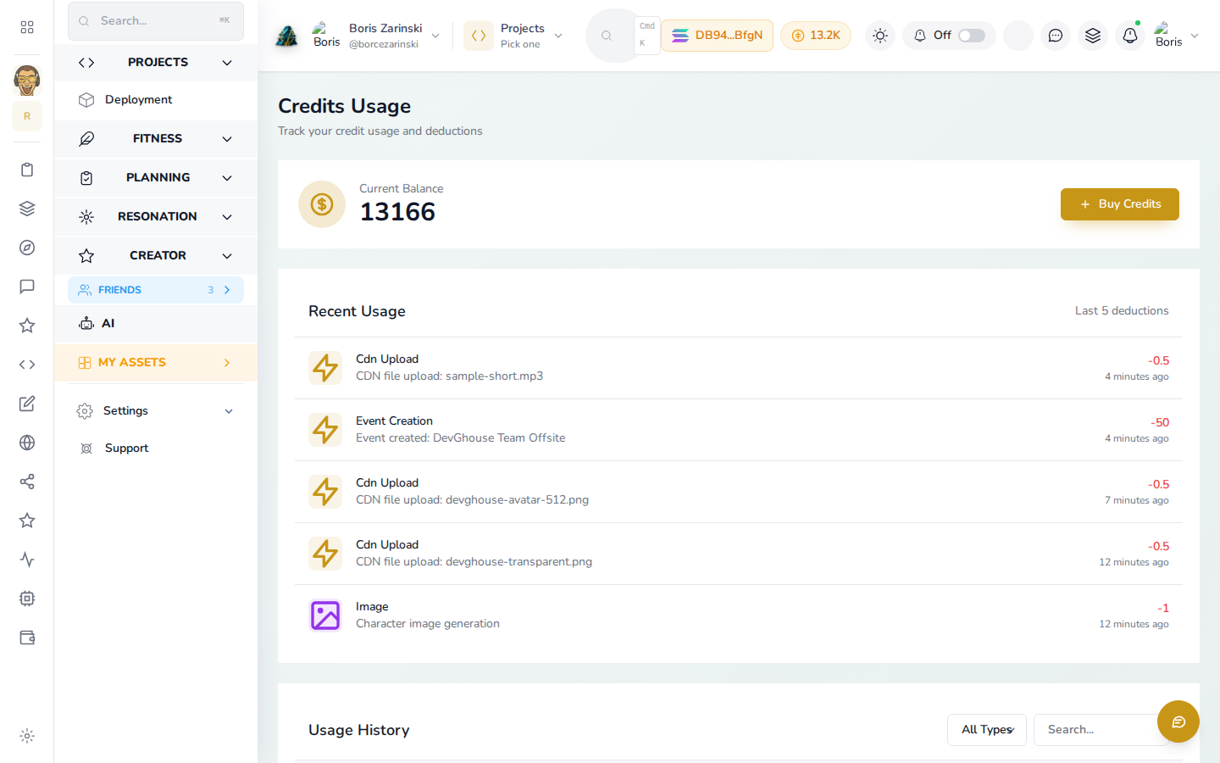Click the sun icon at bottom of left rail

pyautogui.click(x=27, y=736)
